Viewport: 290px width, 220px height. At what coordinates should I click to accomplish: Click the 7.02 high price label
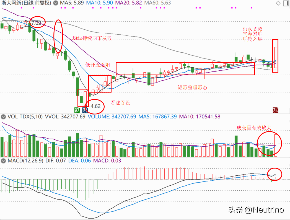36,23
